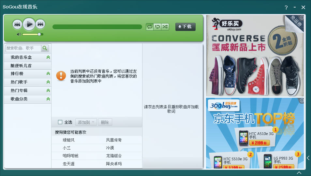The image size is (311, 176).
Task: Toggle shuffle playback mode
Action: 165,27
